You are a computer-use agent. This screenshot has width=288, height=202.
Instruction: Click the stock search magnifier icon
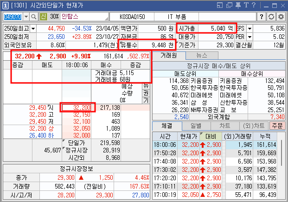tap(33, 17)
